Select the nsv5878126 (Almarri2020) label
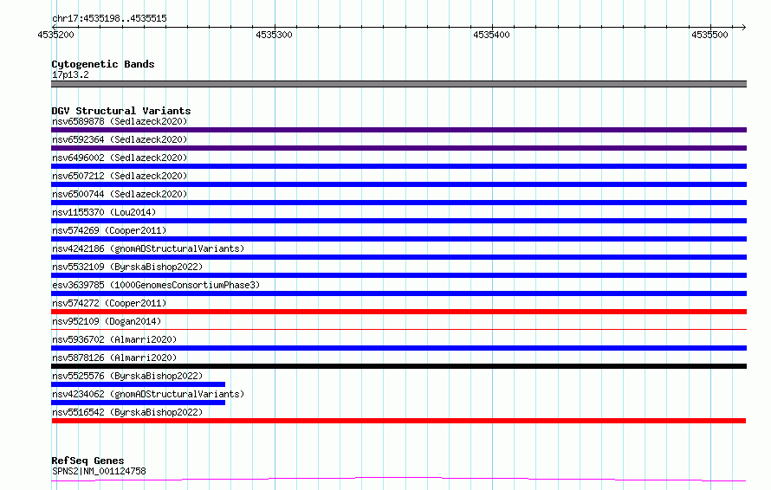Image resolution: width=771 pixels, height=490 pixels. pos(114,358)
